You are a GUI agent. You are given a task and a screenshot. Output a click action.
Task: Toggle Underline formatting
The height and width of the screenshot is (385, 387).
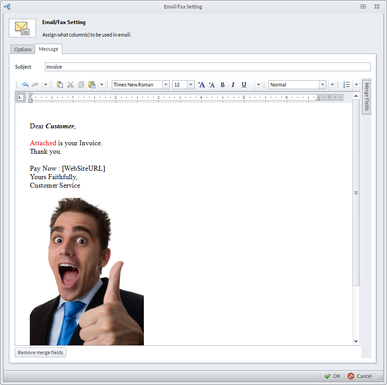(244, 85)
